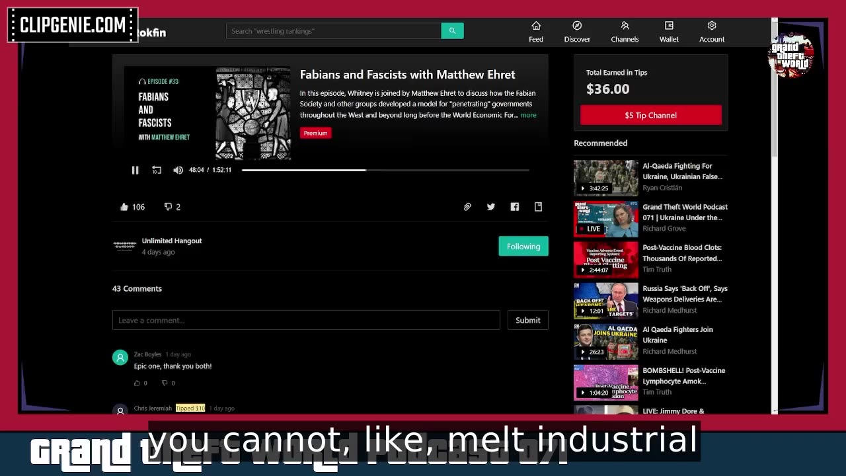The width and height of the screenshot is (846, 476).
Task: Rewind ten seconds icon
Action: pos(157,170)
